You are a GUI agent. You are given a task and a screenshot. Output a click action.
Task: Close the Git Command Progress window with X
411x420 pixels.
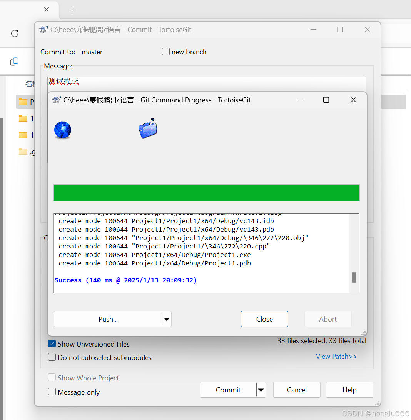[x=353, y=100]
